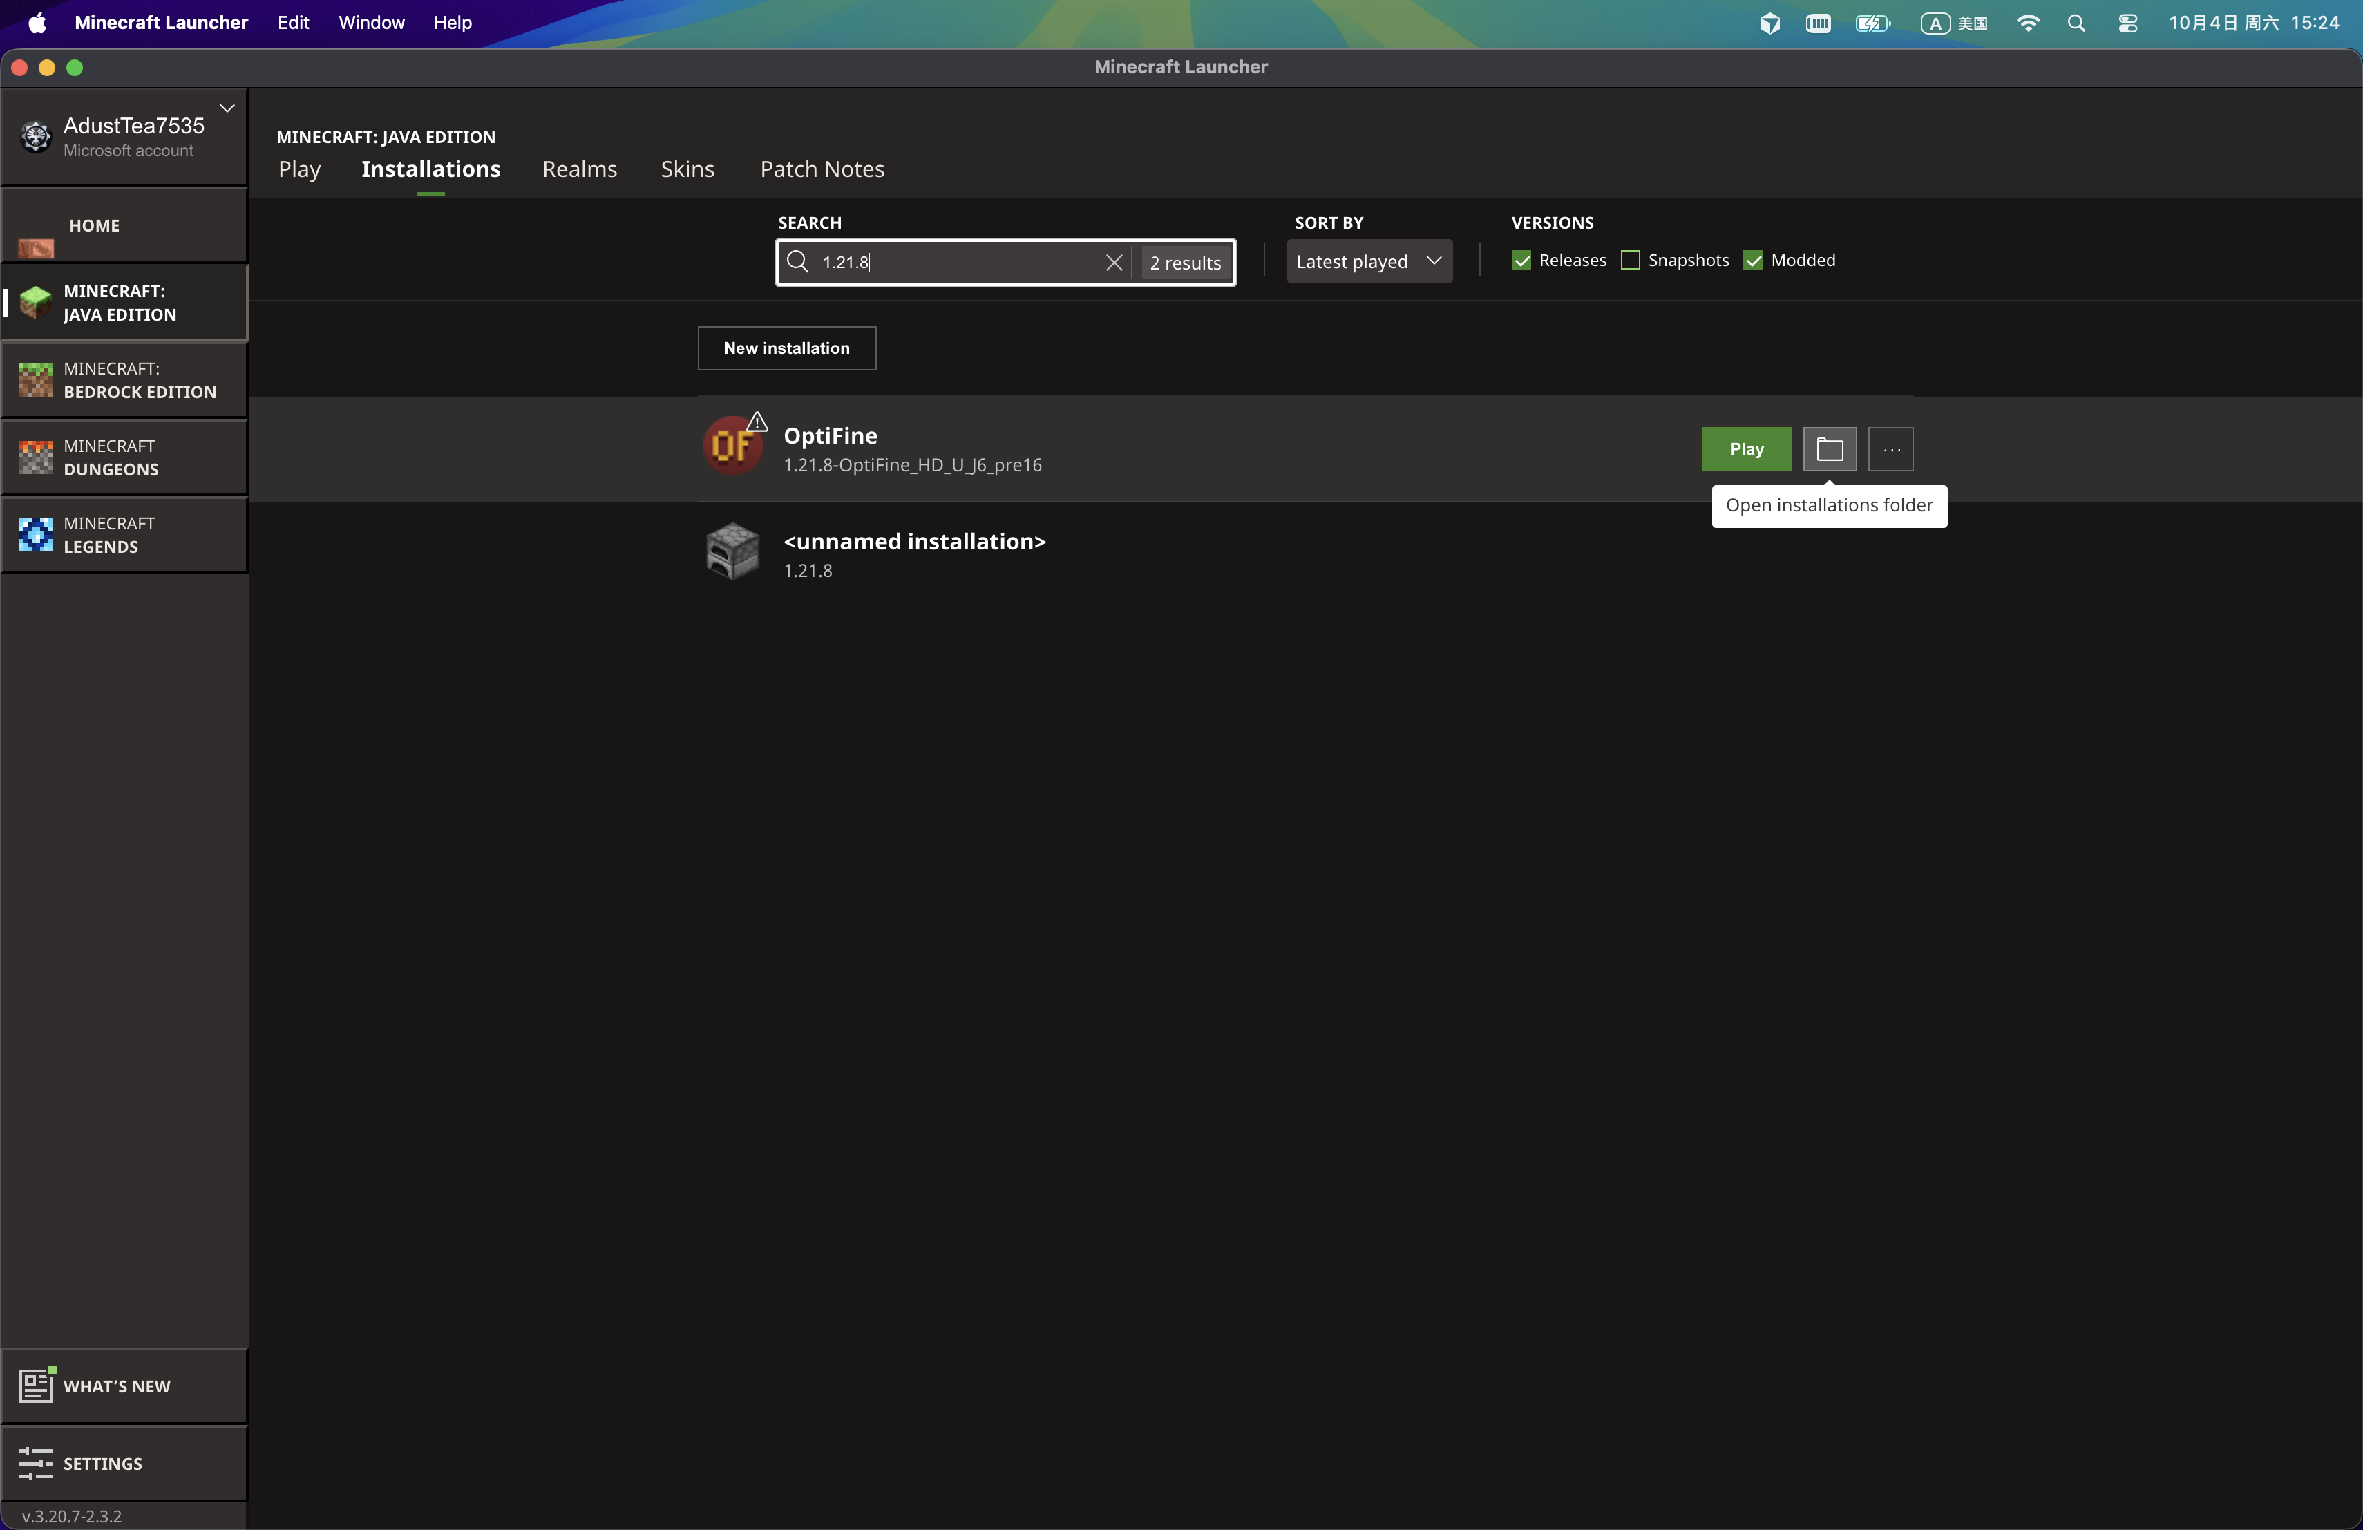2363x1530 pixels.
Task: Enable the Snapshots checkbox
Action: point(1631,260)
